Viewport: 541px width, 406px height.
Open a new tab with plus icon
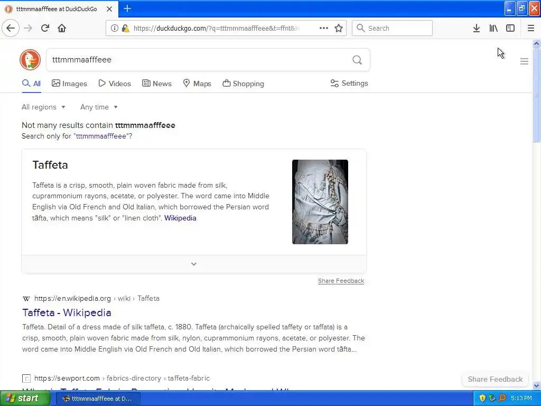(127, 8)
